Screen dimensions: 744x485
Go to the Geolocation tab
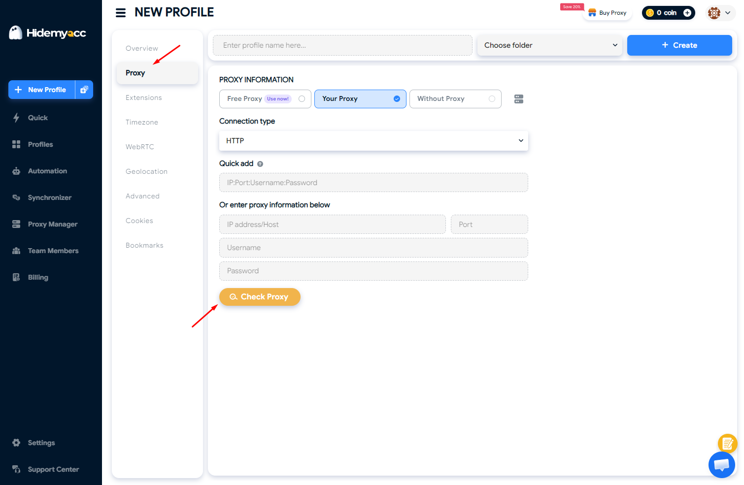[146, 171]
